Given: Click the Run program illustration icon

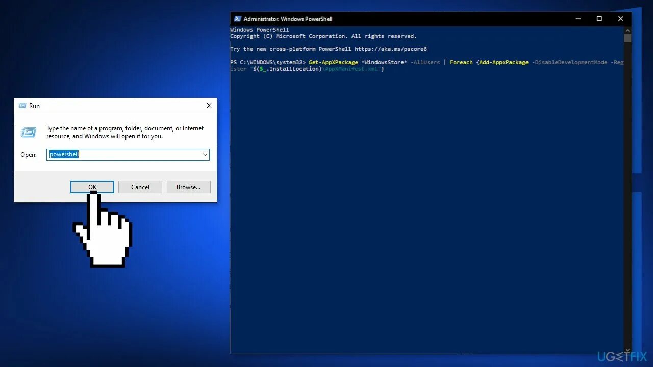Looking at the screenshot, I should pos(29,133).
